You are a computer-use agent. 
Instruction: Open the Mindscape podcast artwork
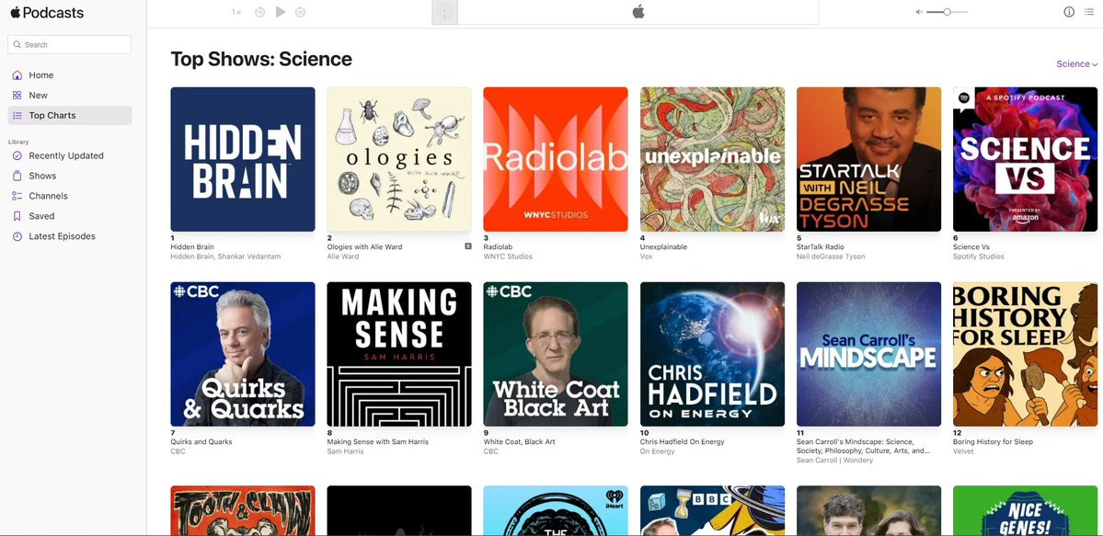[868, 354]
